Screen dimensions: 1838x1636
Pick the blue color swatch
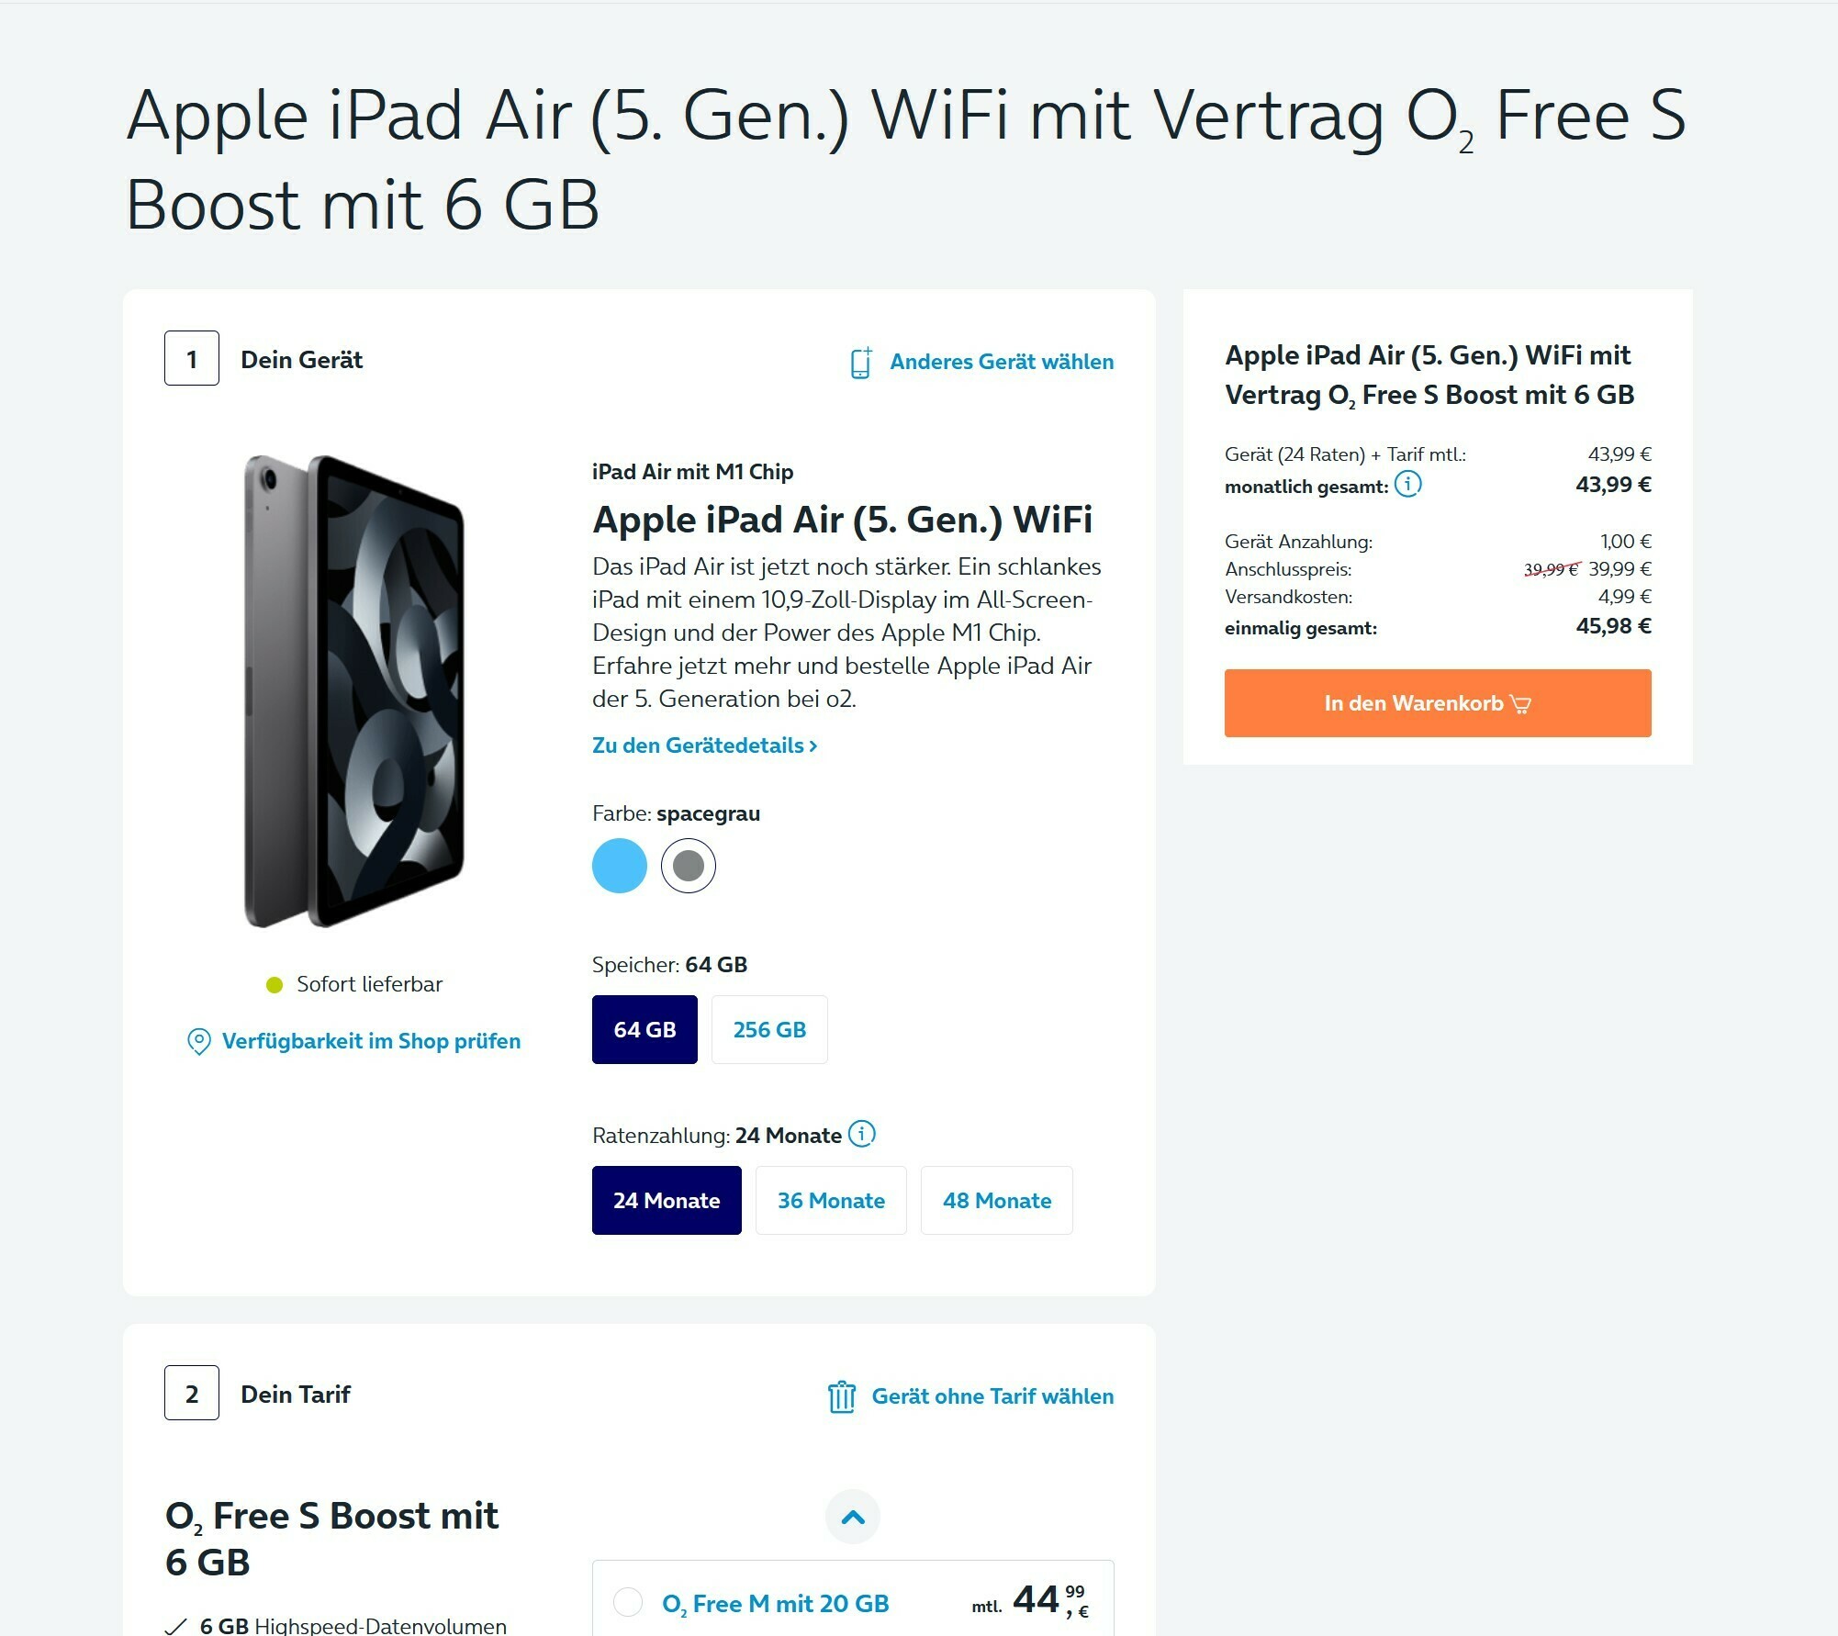point(620,866)
